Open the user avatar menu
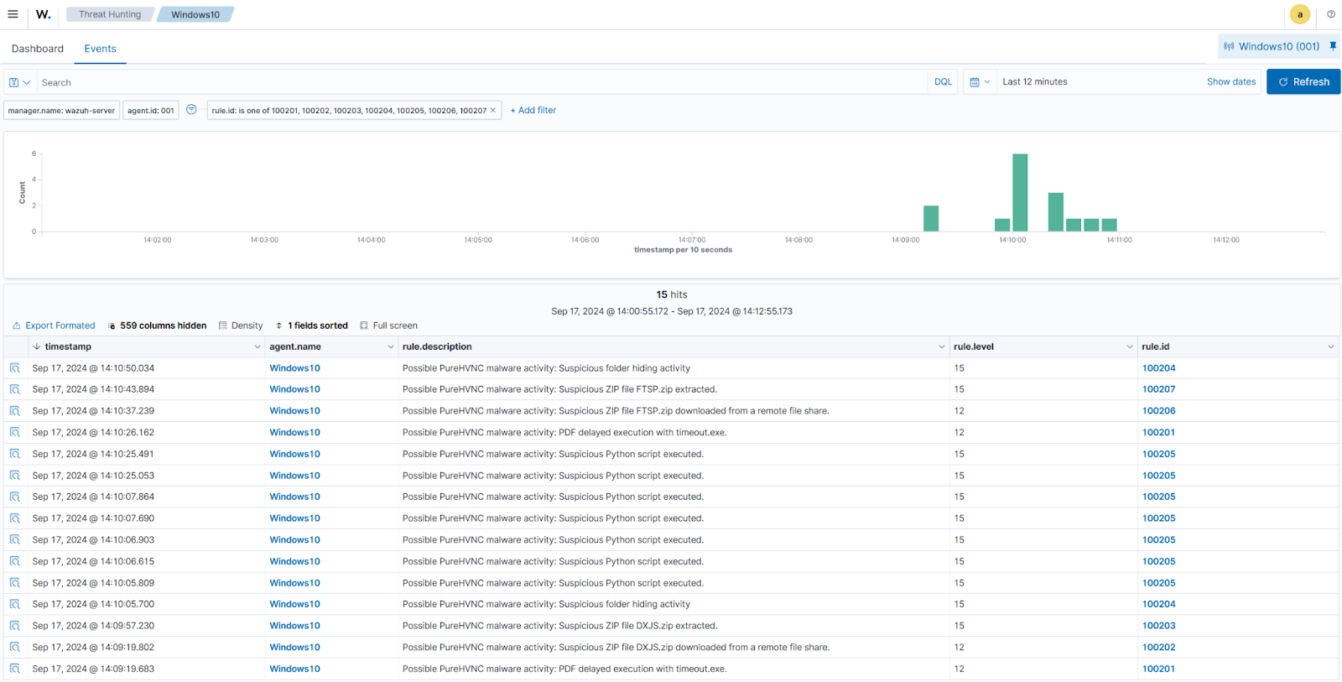 (x=1300, y=14)
